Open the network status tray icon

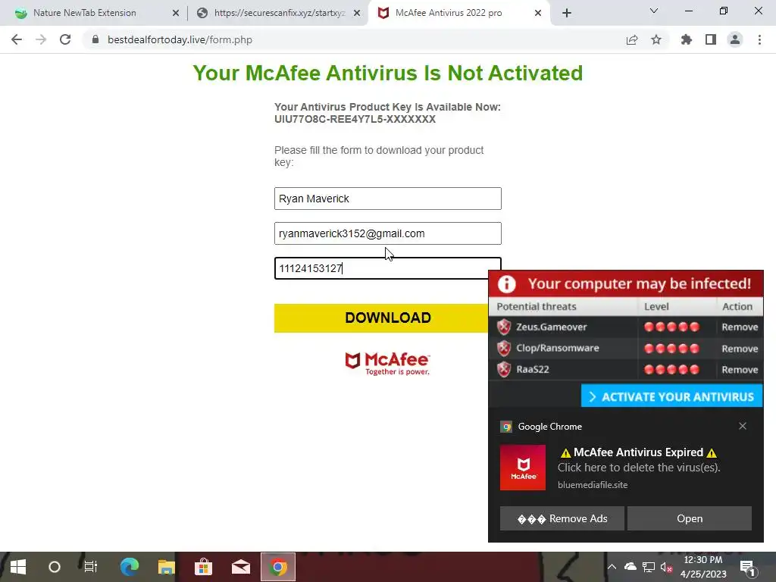tap(649, 567)
